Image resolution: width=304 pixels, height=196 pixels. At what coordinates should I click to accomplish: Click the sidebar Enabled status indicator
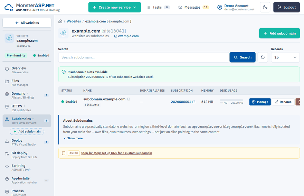(41, 56)
